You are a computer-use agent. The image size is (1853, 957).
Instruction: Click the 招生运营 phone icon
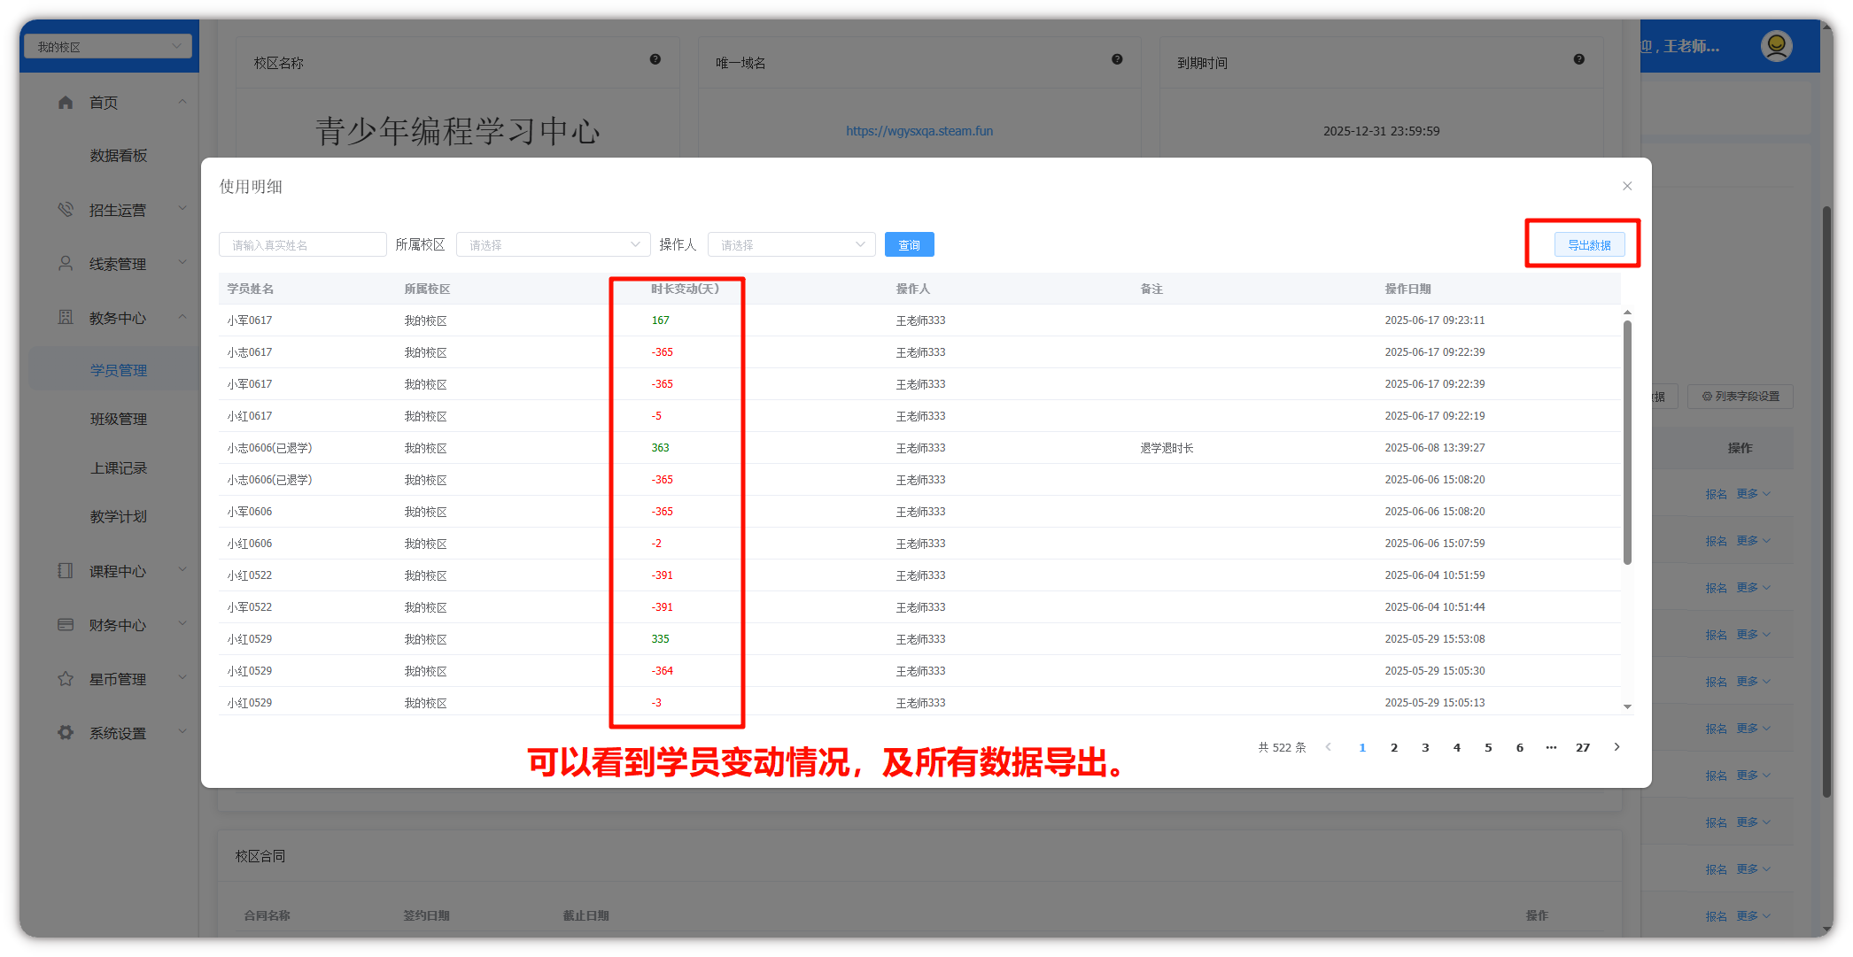click(66, 209)
